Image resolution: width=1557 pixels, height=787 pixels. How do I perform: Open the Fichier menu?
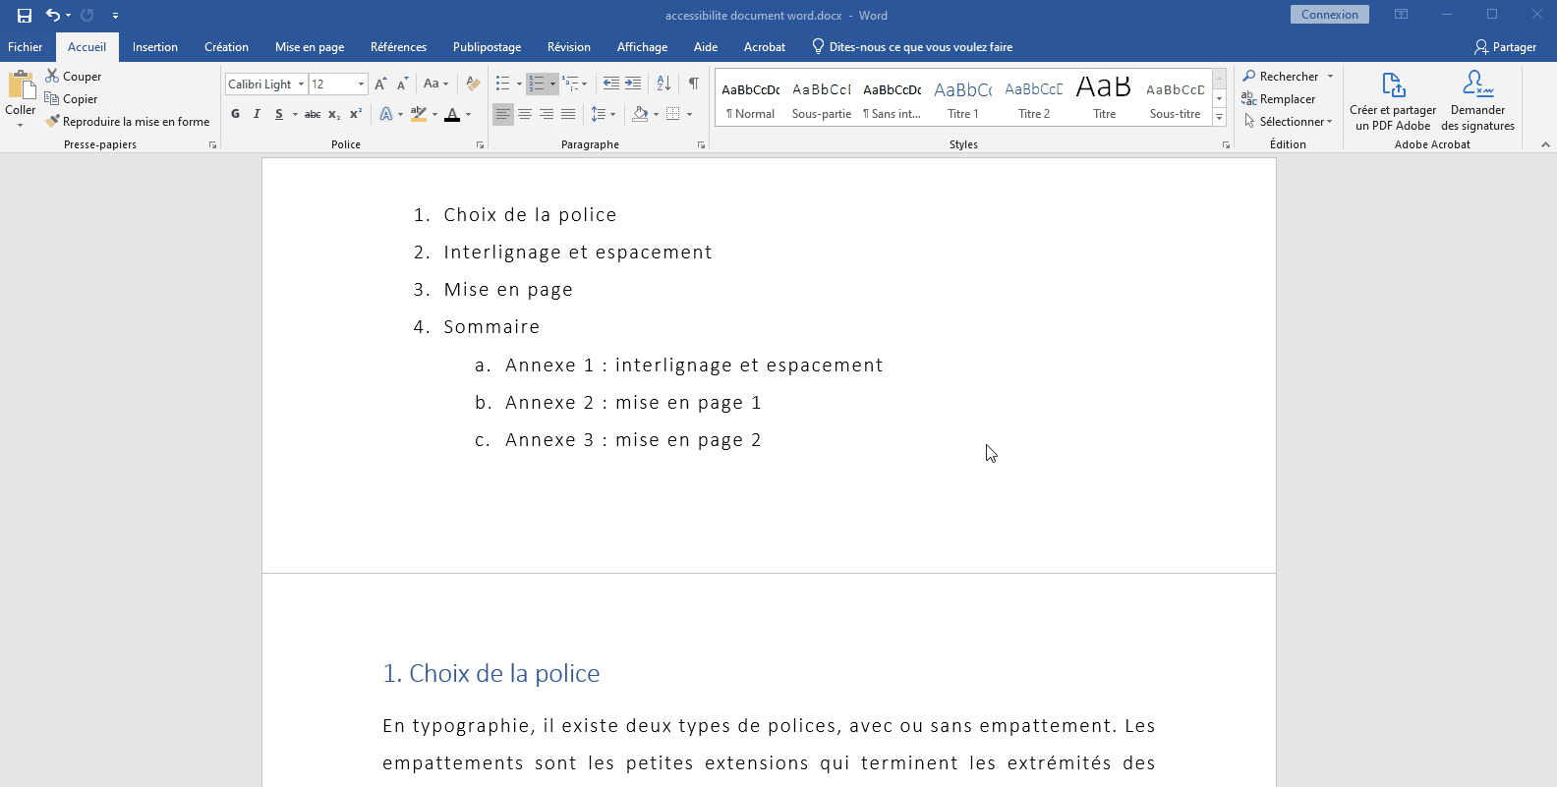(26, 47)
